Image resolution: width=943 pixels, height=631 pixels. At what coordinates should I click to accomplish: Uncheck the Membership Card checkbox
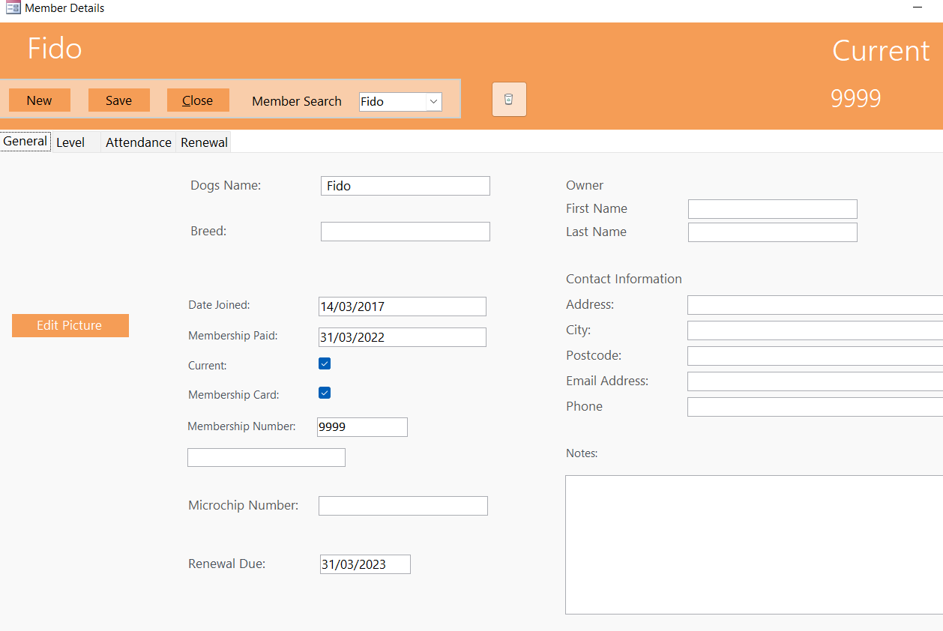click(x=325, y=393)
